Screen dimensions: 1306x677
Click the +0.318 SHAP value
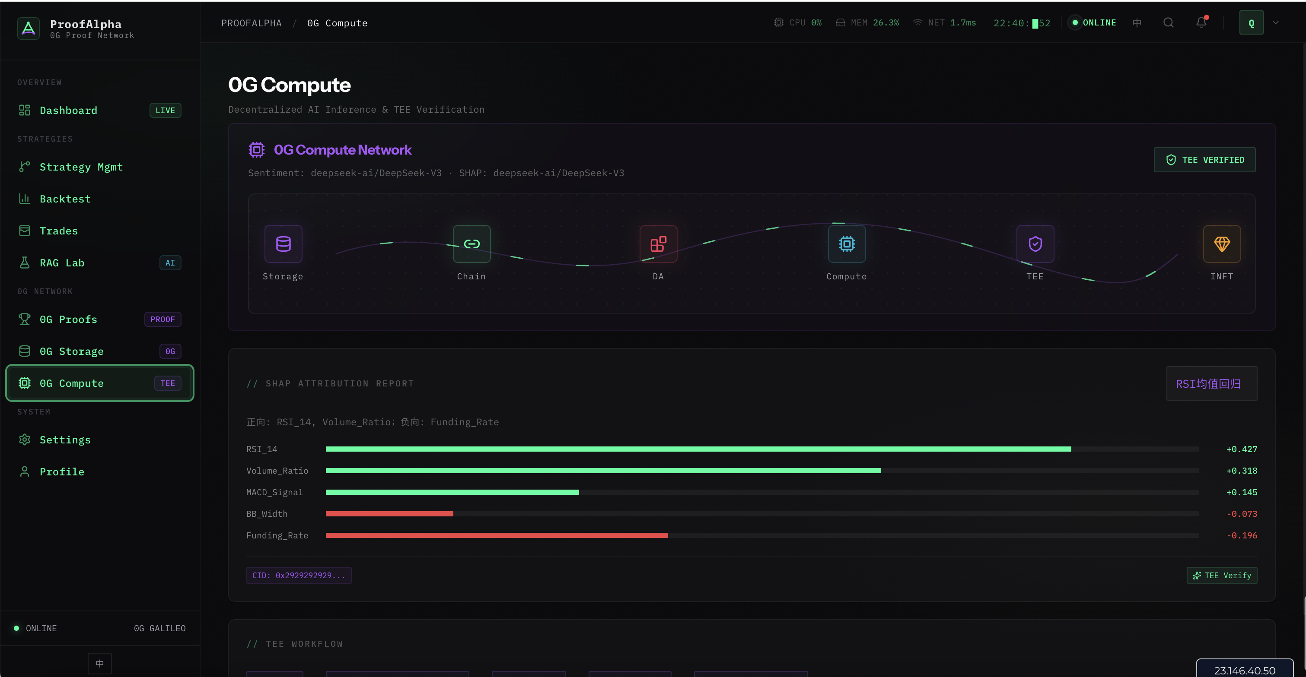point(1242,471)
